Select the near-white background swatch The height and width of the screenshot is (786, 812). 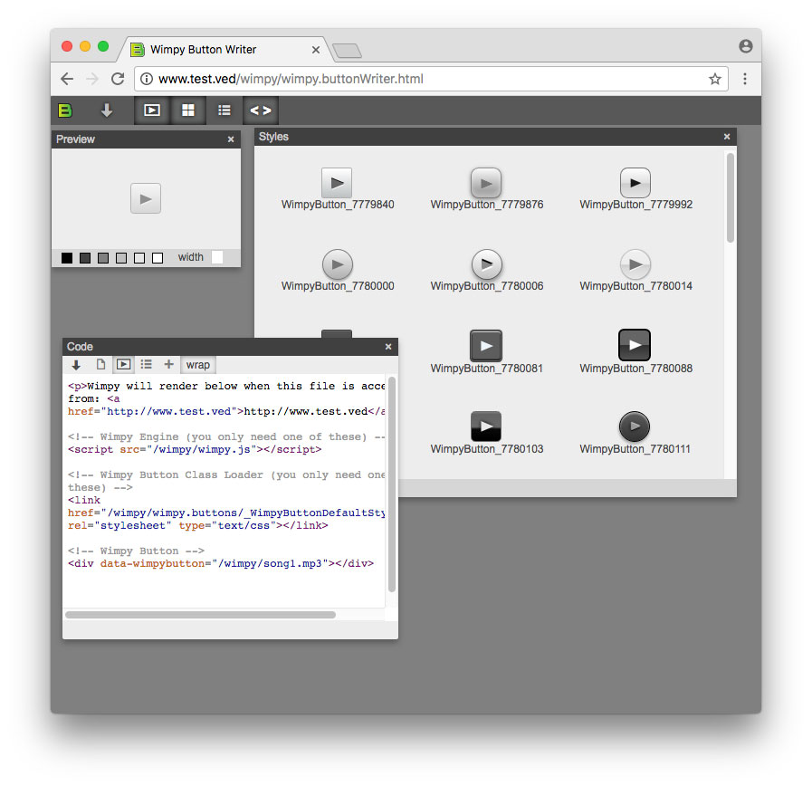pyautogui.click(x=139, y=257)
